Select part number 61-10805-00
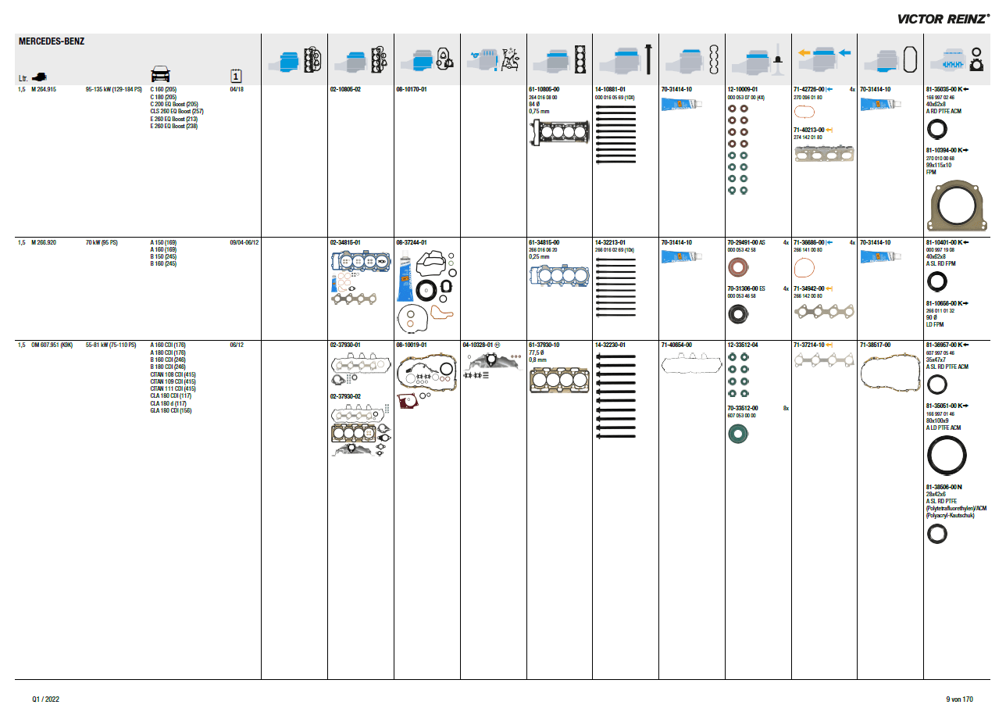 544,90
